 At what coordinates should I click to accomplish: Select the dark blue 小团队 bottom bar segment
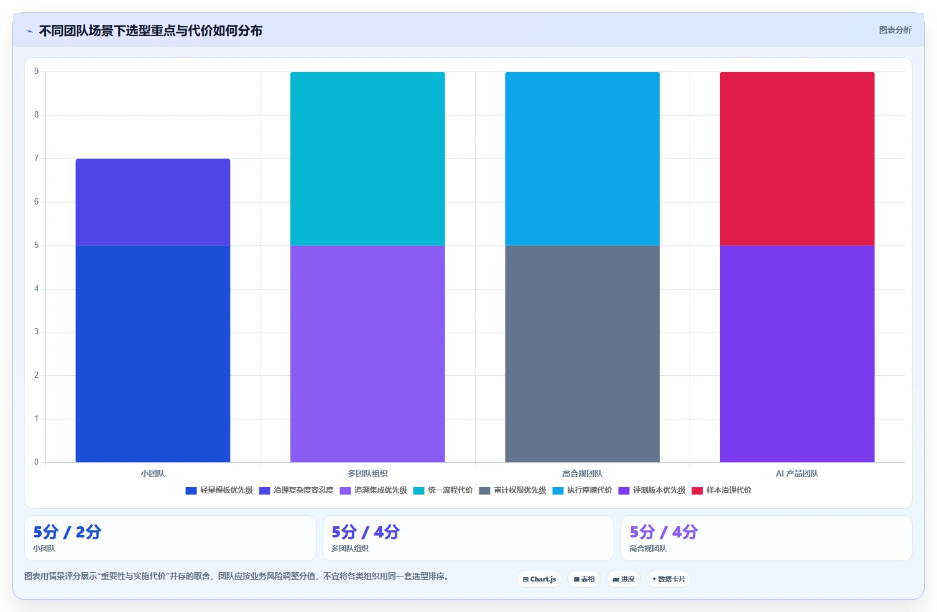[x=153, y=354]
